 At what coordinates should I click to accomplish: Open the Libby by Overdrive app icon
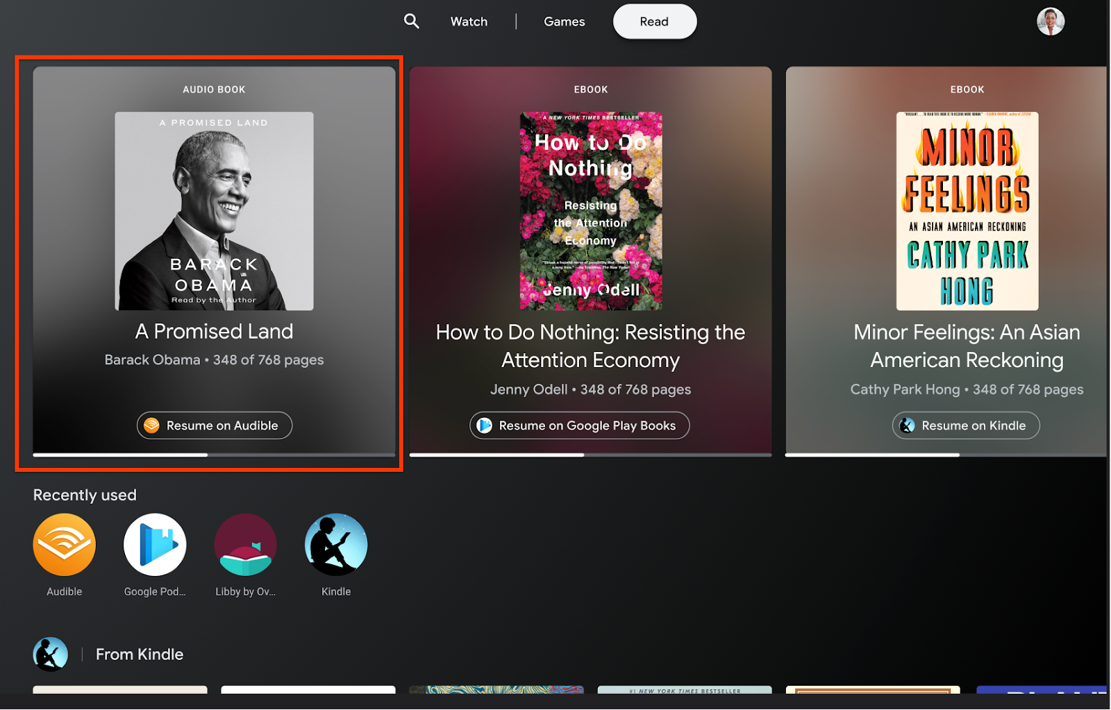coord(245,545)
